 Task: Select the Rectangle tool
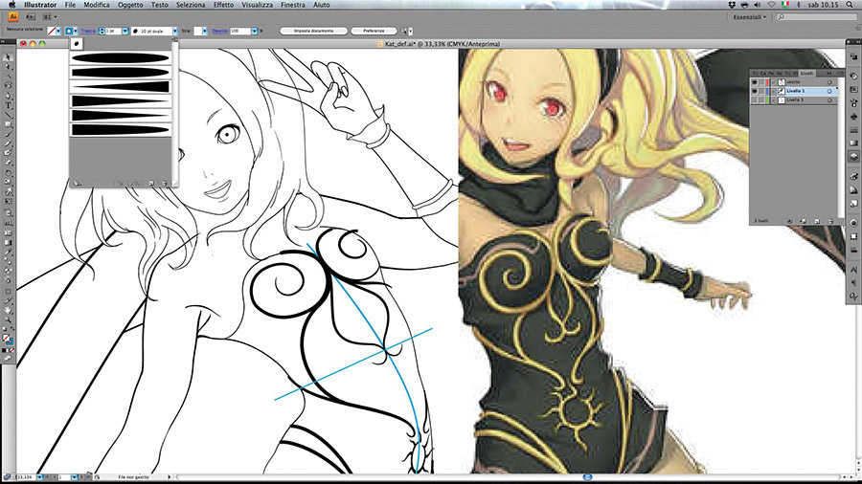pos(8,124)
